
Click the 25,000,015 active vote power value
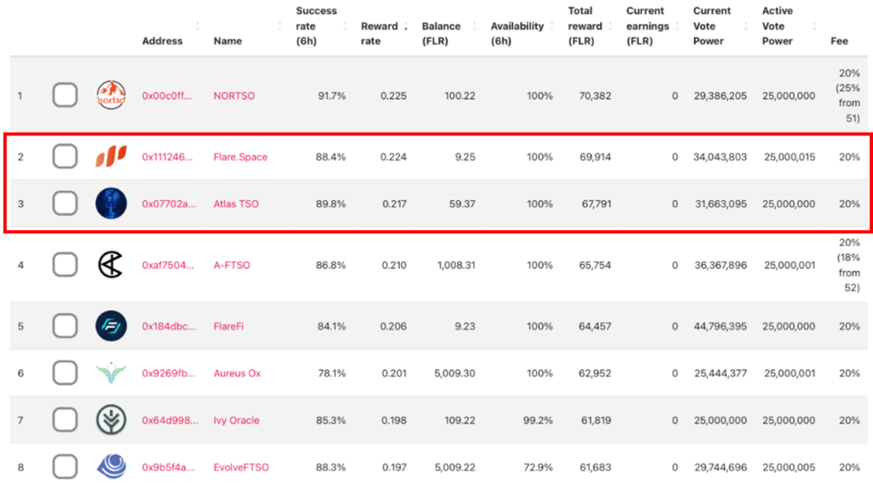[789, 157]
